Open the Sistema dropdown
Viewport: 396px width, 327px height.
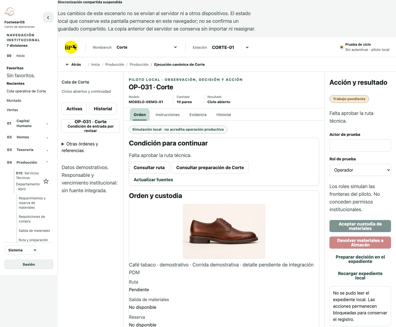[21, 250]
